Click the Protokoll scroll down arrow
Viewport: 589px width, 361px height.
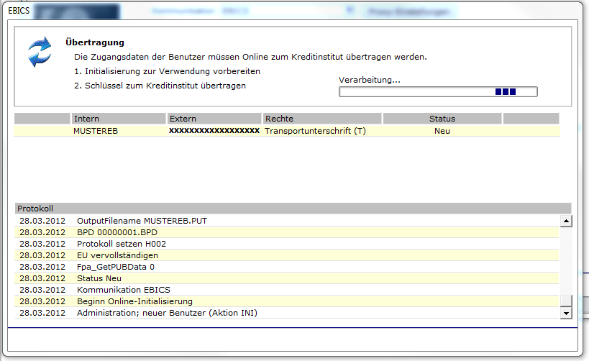[x=566, y=313]
